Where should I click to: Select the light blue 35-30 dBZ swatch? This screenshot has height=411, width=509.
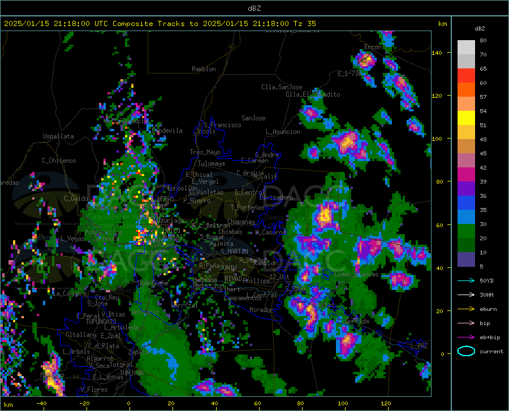[466, 217]
